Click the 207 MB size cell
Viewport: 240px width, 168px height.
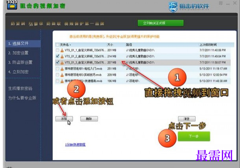pos(112,62)
